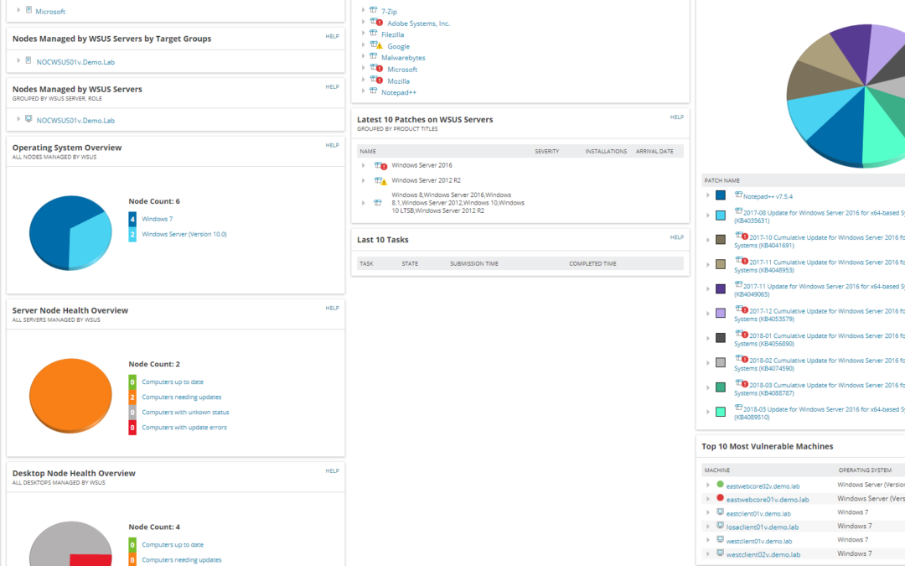Click the critical patch icon for KB4048953
The image size is (905, 566).
742,261
